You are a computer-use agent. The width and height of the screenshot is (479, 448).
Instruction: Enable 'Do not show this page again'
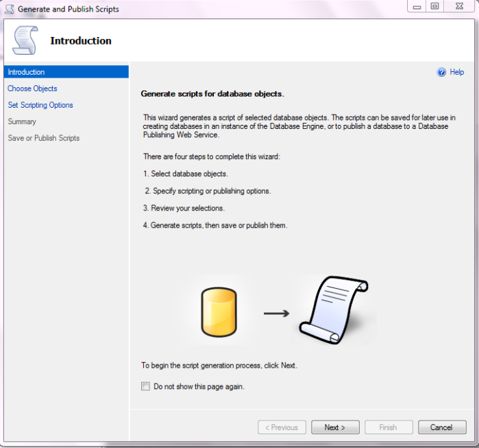click(x=145, y=386)
